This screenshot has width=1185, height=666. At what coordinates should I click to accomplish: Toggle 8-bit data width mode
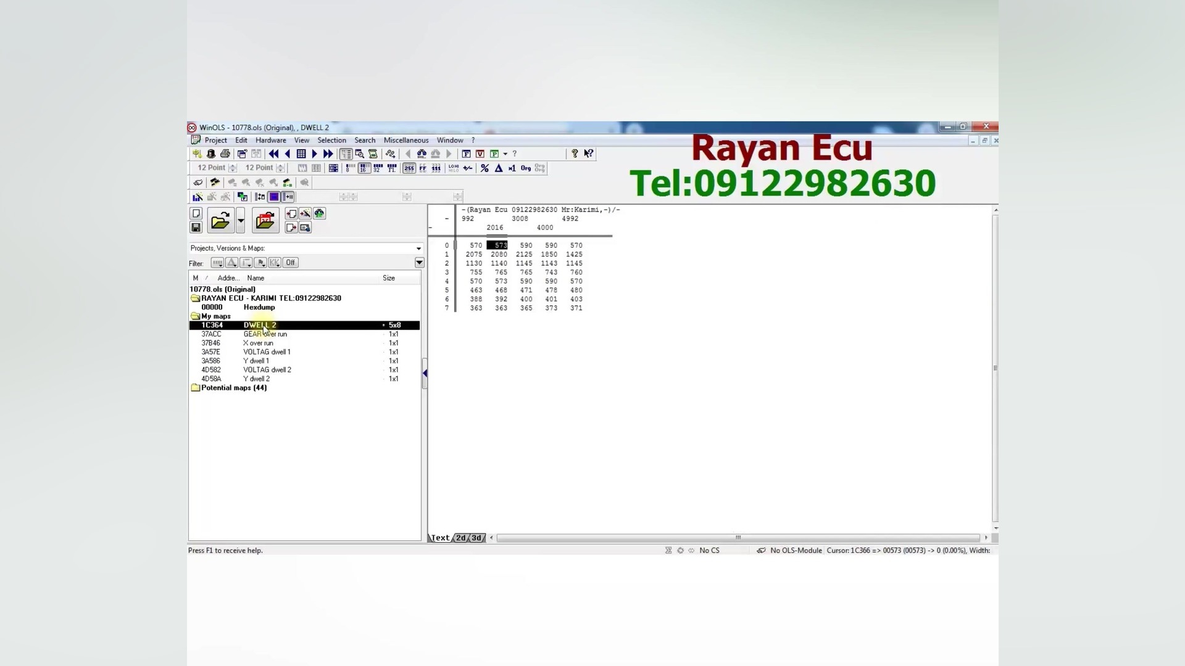click(x=350, y=168)
